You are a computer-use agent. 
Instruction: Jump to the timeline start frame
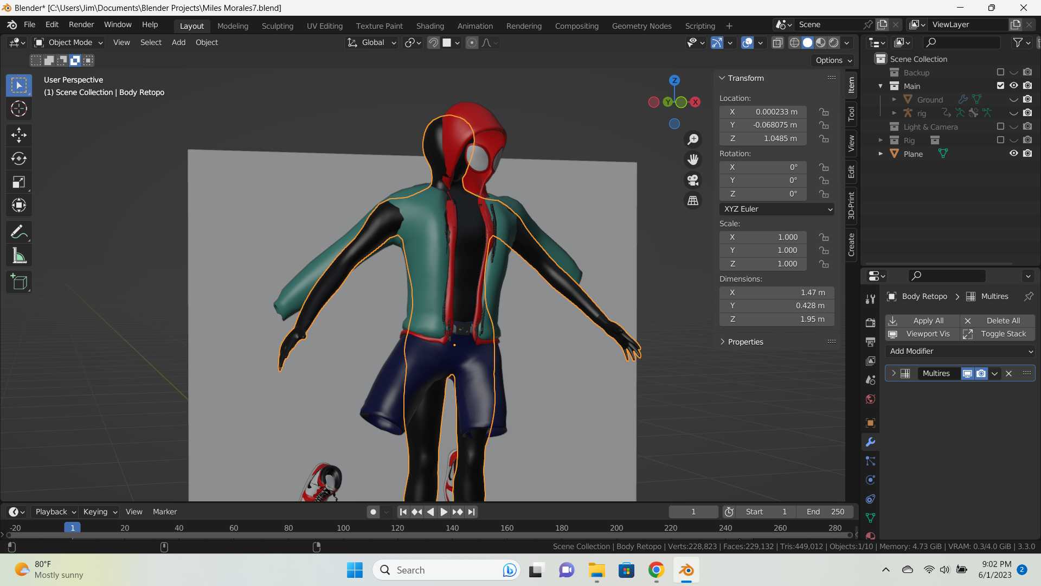coord(403,512)
